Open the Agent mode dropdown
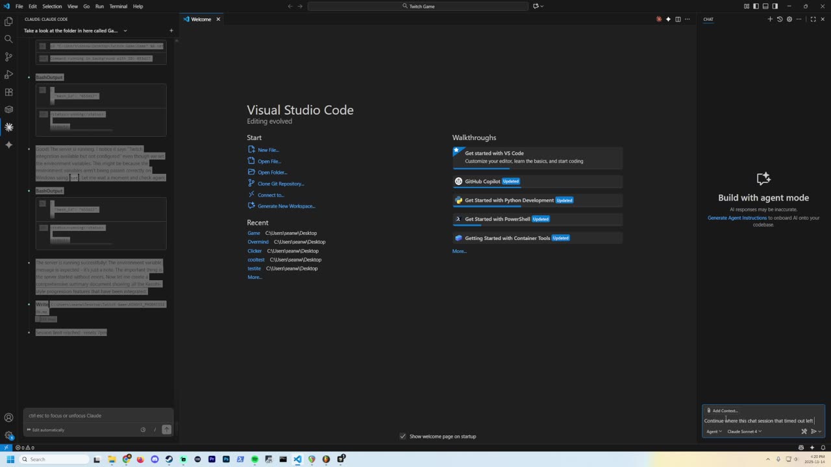The width and height of the screenshot is (831, 467). 713,431
